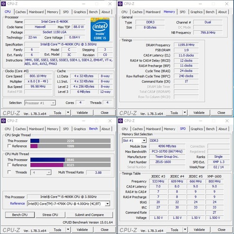Viewport: 234px width, 234px height.
Task: Open the Processor #1 selection dropdown
Action: 53,103
